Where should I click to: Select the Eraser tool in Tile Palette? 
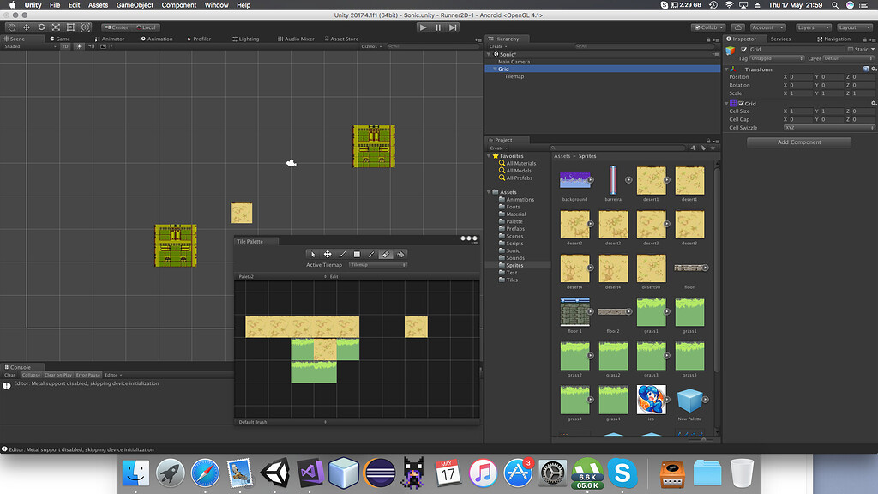click(386, 254)
